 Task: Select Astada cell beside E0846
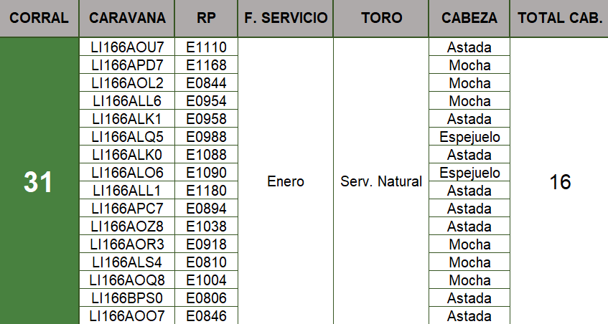(469, 315)
